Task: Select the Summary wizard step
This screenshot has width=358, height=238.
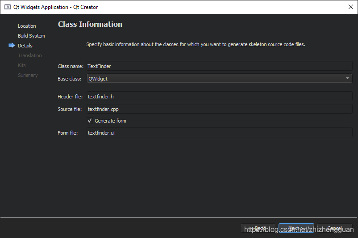Action: (28, 75)
